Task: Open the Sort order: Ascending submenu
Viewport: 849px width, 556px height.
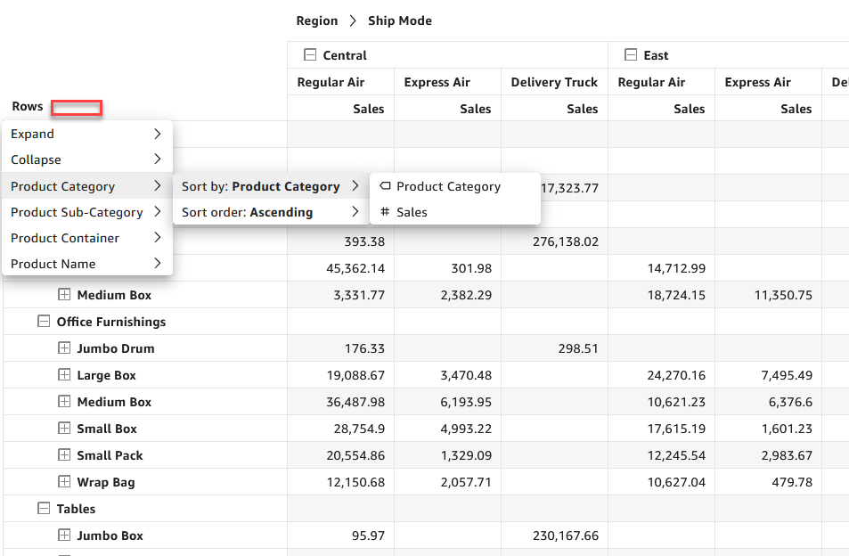Action: [269, 212]
